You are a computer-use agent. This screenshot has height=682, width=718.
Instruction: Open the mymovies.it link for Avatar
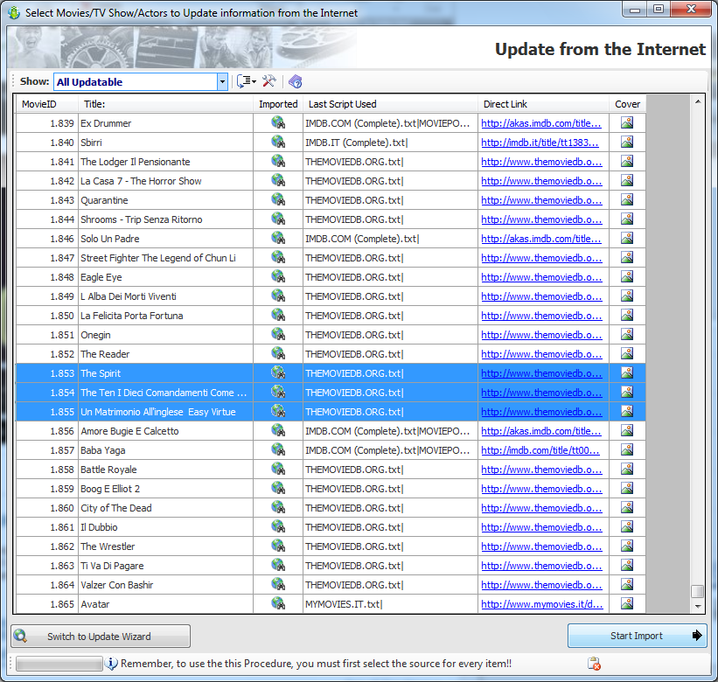coord(541,603)
